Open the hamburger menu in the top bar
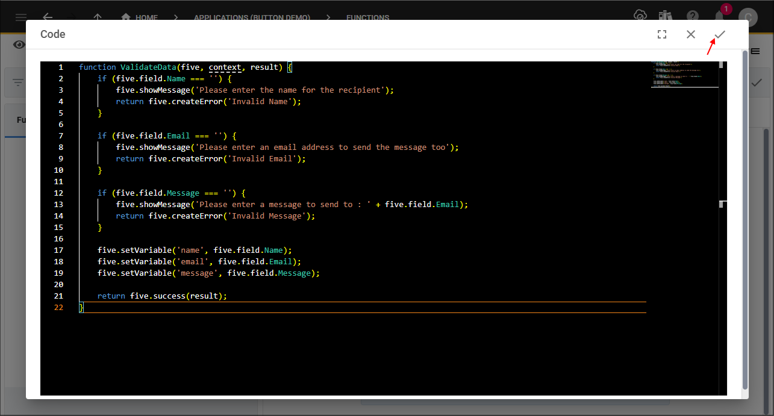Screen dimensions: 774x416 pyautogui.click(x=21, y=17)
